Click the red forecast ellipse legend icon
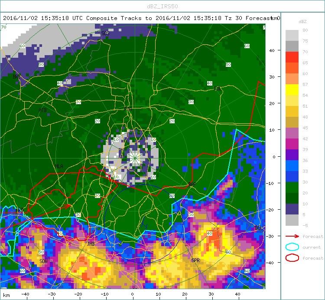This screenshot has height=300, width=325. [x=292, y=258]
